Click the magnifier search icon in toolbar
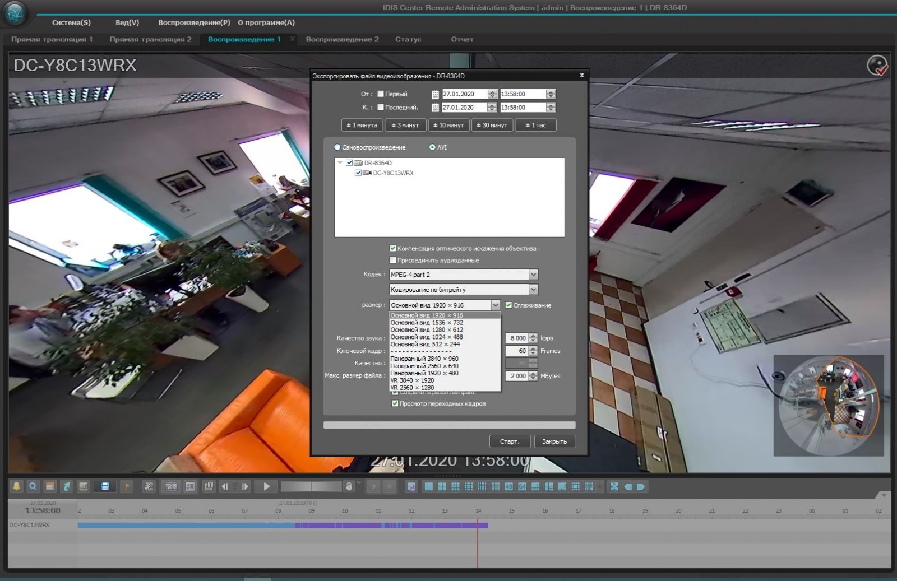The width and height of the screenshot is (897, 581). (x=33, y=486)
